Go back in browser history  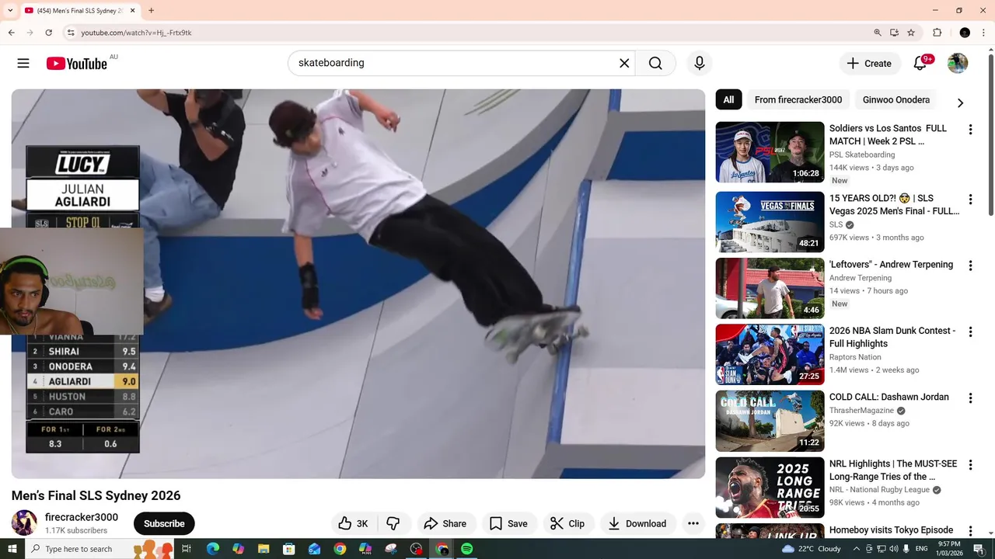tap(12, 33)
